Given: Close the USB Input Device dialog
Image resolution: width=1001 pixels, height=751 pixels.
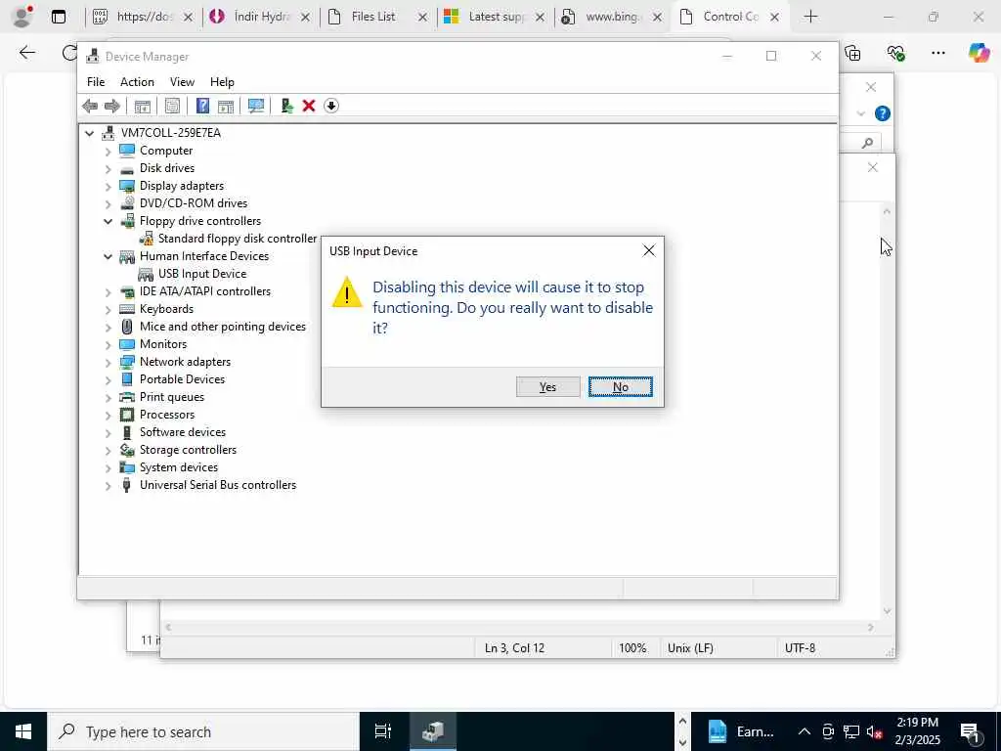Looking at the screenshot, I should coord(649,251).
